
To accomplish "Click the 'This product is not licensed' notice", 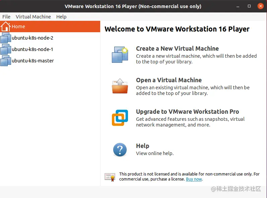I will click(x=189, y=177).
